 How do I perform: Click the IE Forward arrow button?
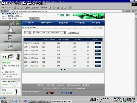click(x=10, y=8)
